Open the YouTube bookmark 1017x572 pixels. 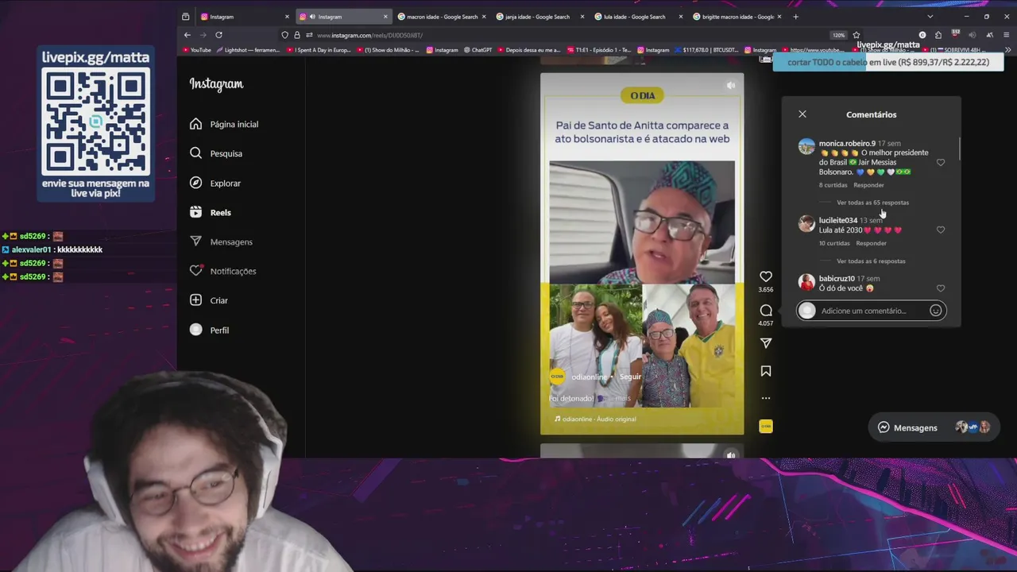(x=197, y=50)
